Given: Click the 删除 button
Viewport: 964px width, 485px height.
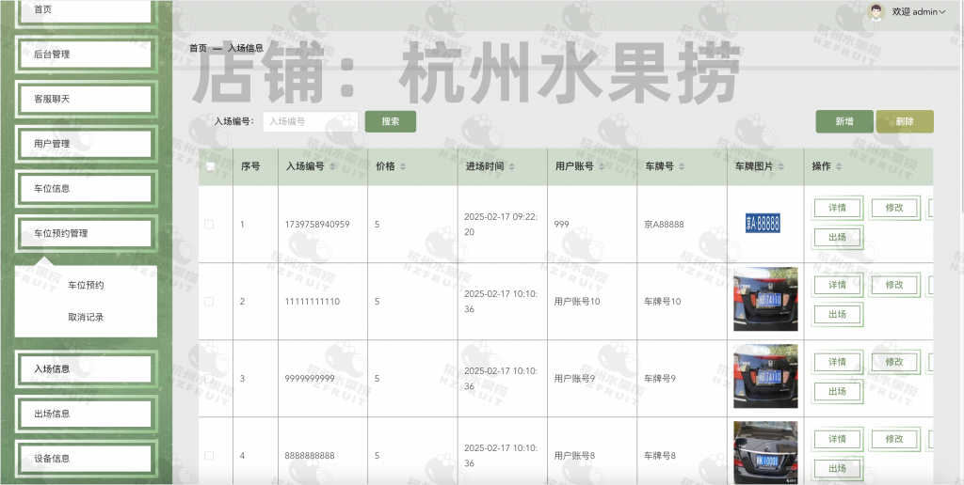Looking at the screenshot, I should [x=905, y=121].
